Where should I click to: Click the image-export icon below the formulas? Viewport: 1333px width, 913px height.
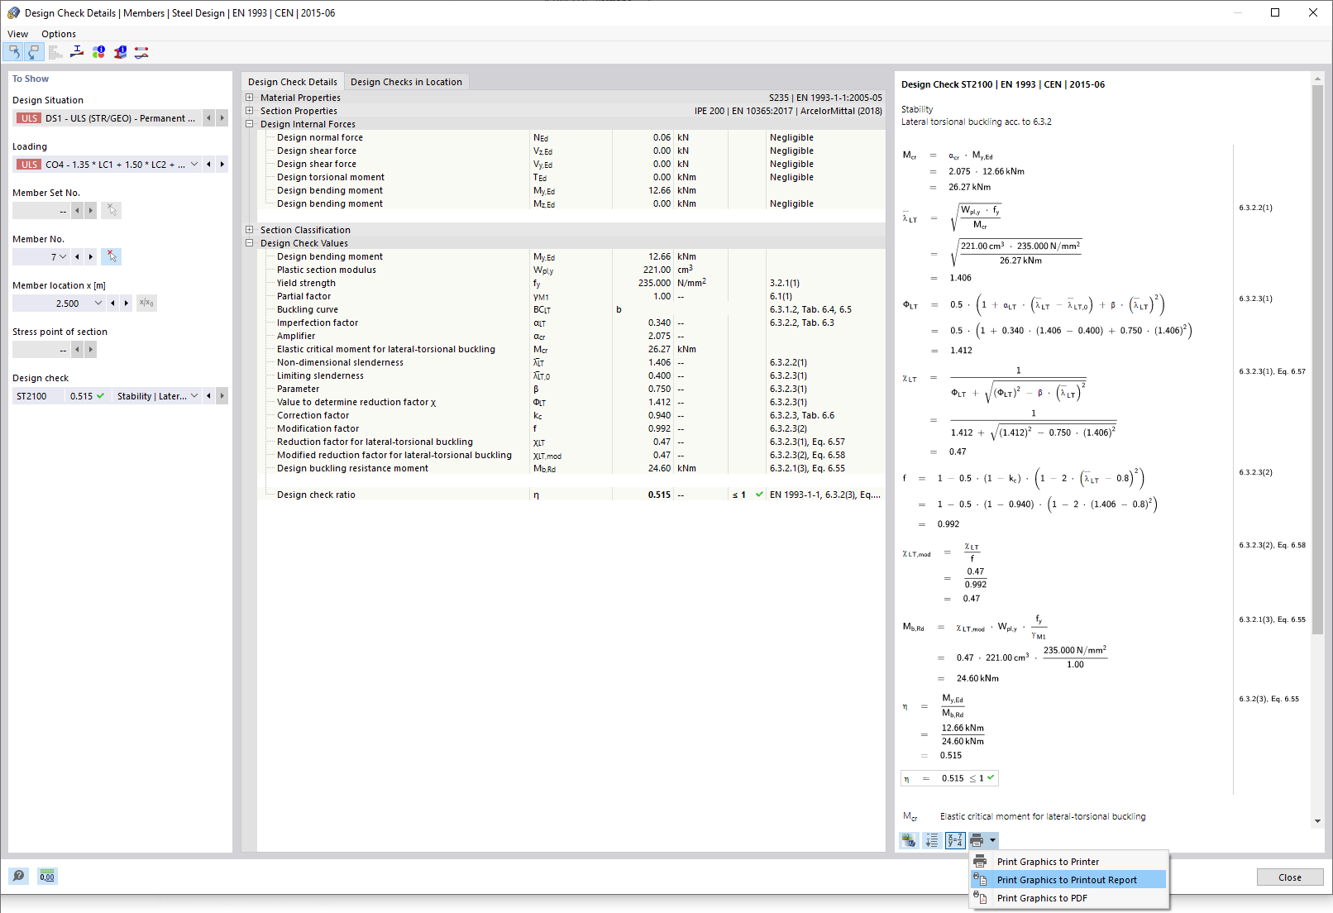[x=909, y=840]
